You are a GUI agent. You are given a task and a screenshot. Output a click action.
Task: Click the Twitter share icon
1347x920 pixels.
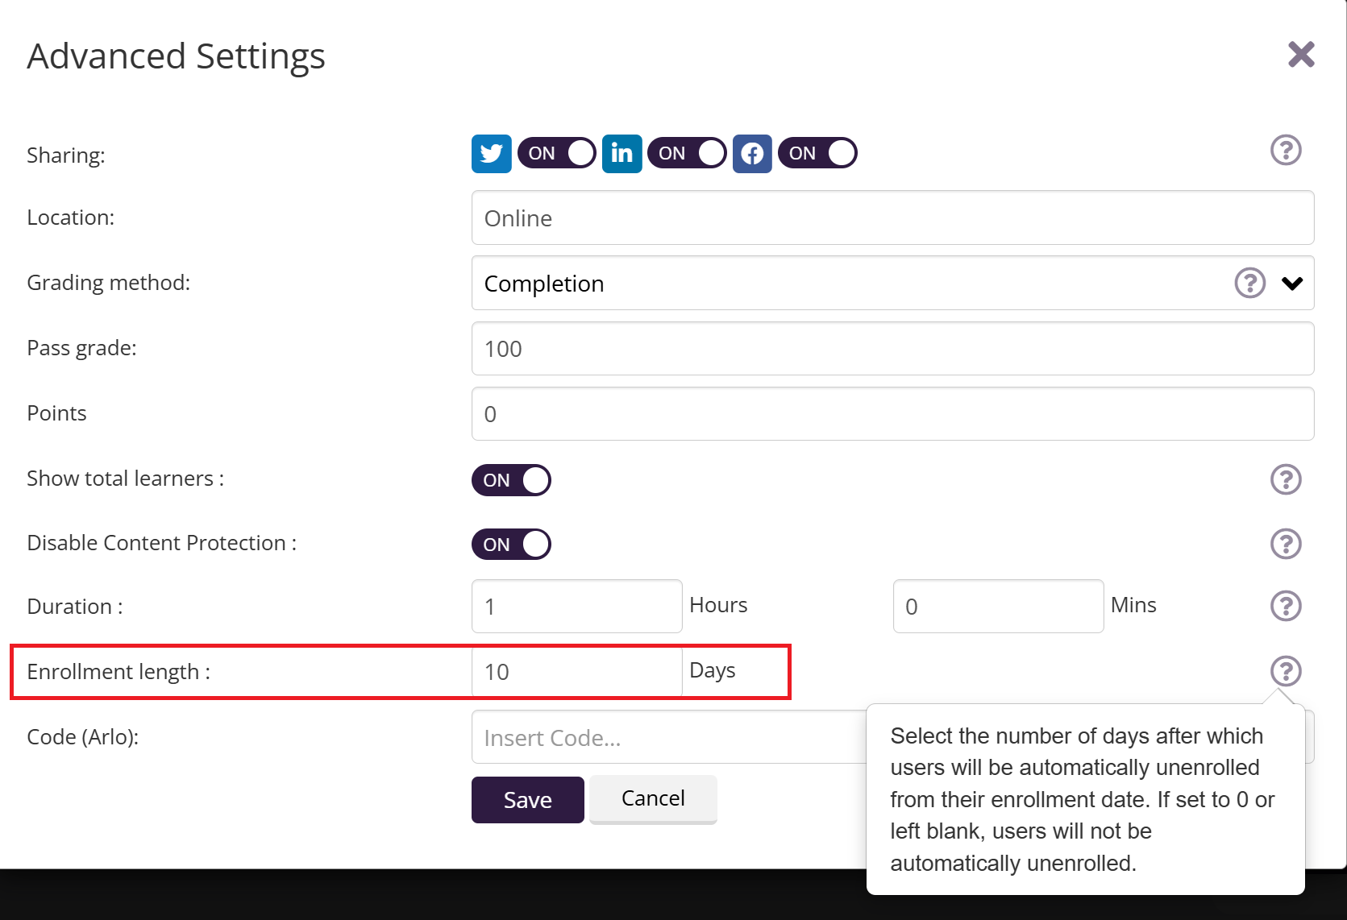491,153
